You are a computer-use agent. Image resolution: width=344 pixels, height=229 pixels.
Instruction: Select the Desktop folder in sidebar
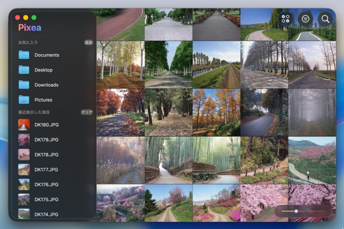tap(43, 70)
